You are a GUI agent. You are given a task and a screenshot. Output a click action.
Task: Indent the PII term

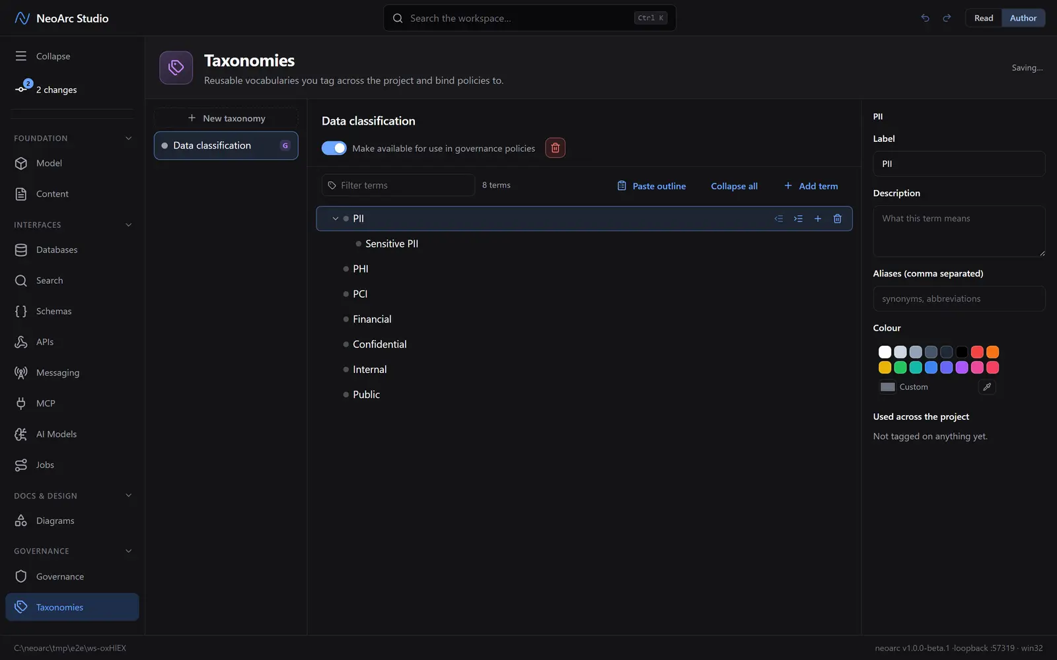coord(798,218)
